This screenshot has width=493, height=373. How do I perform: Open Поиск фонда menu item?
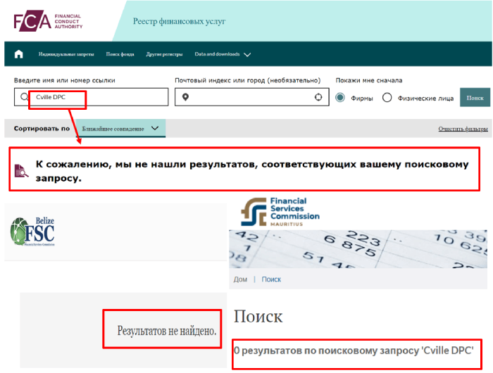click(120, 54)
